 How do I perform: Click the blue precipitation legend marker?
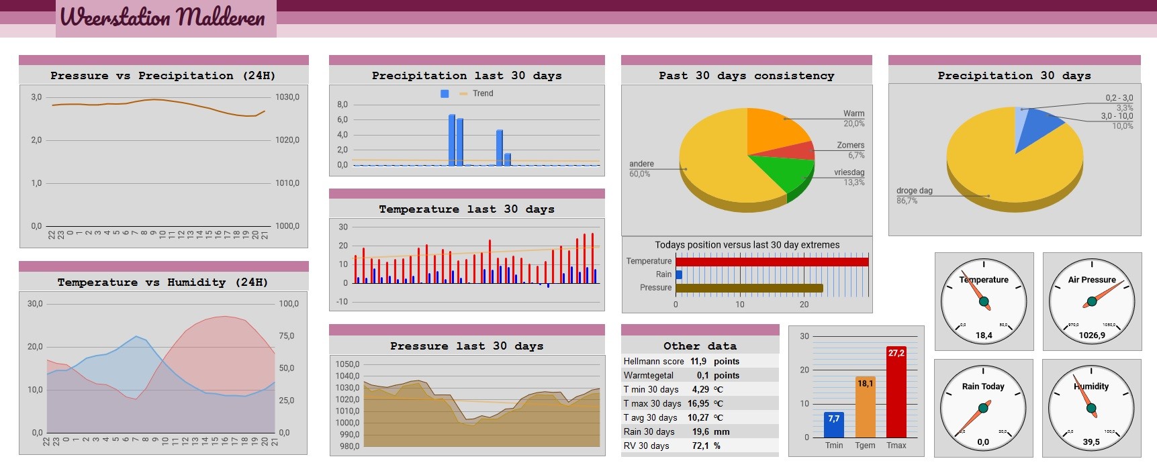coord(444,94)
